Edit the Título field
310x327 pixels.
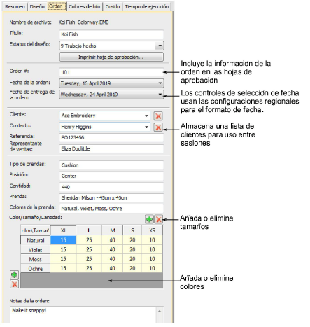pyautogui.click(x=111, y=34)
